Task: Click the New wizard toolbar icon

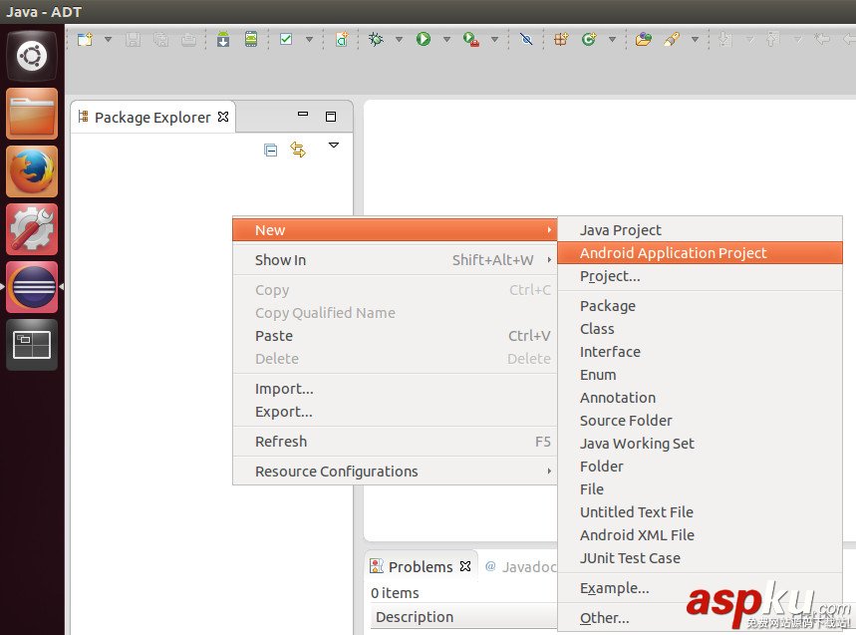Action: coord(85,39)
